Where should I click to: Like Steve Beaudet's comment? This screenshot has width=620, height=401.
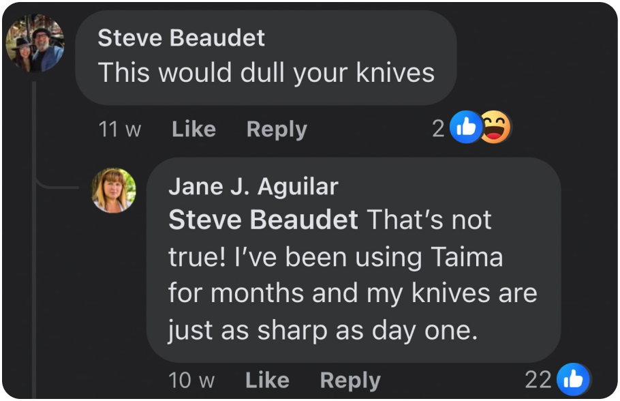[x=193, y=129]
